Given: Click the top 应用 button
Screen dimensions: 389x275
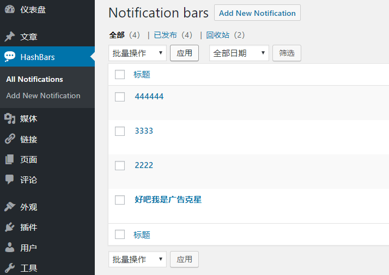Looking at the screenshot, I should [x=184, y=53].
